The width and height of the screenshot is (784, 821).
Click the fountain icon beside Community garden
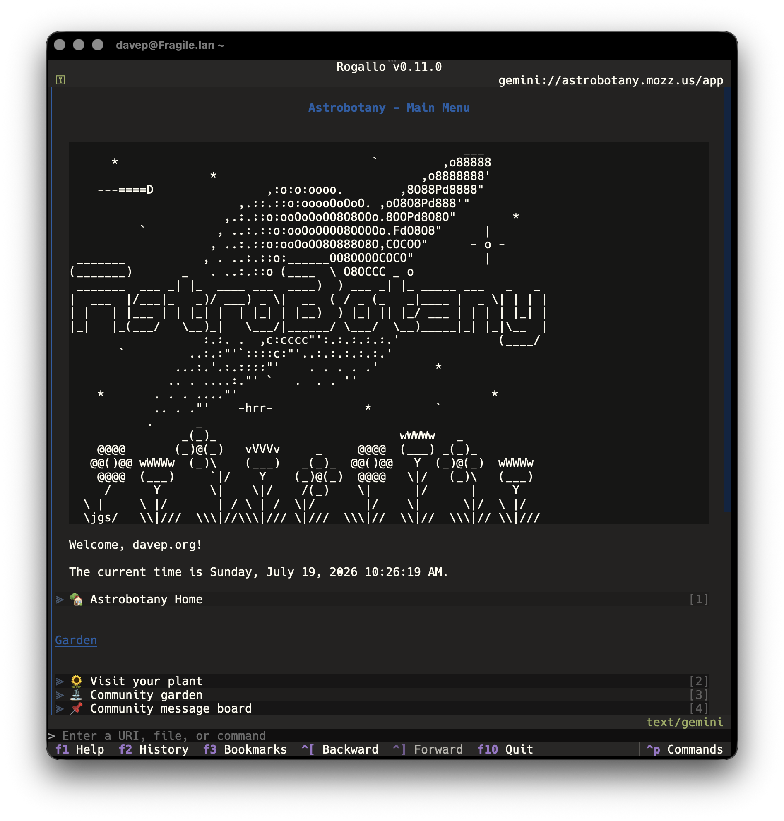tap(76, 695)
